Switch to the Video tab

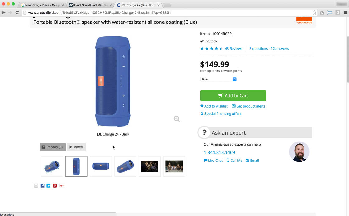[x=76, y=147]
